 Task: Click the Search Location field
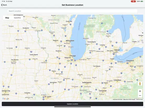(x=72, y=11)
